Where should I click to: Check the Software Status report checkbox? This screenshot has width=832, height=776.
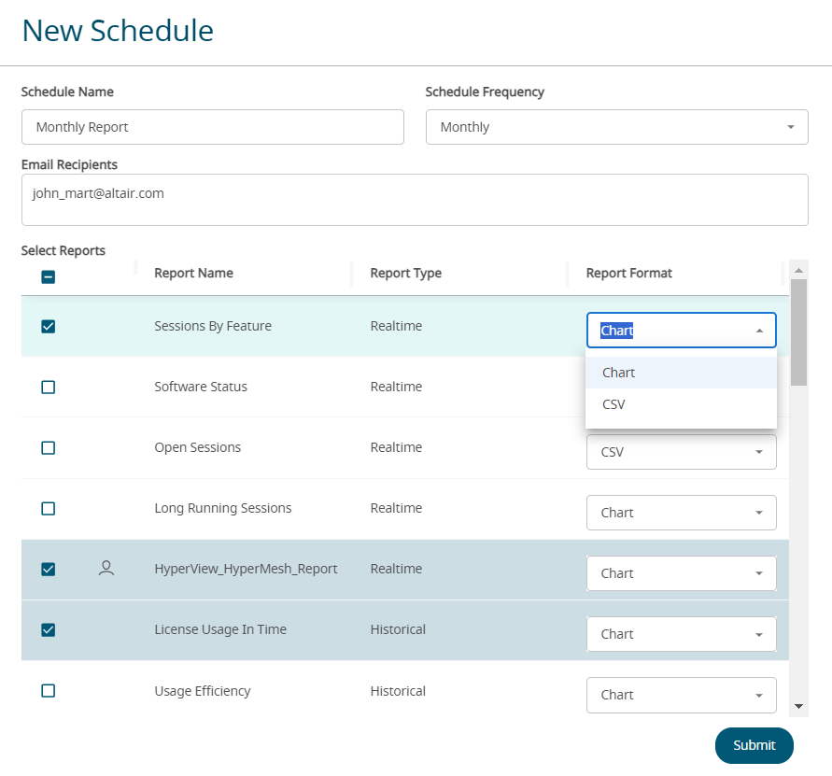tap(49, 387)
